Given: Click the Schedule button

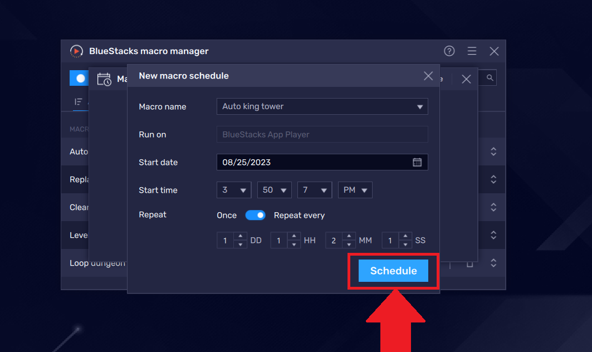Looking at the screenshot, I should tap(393, 271).
